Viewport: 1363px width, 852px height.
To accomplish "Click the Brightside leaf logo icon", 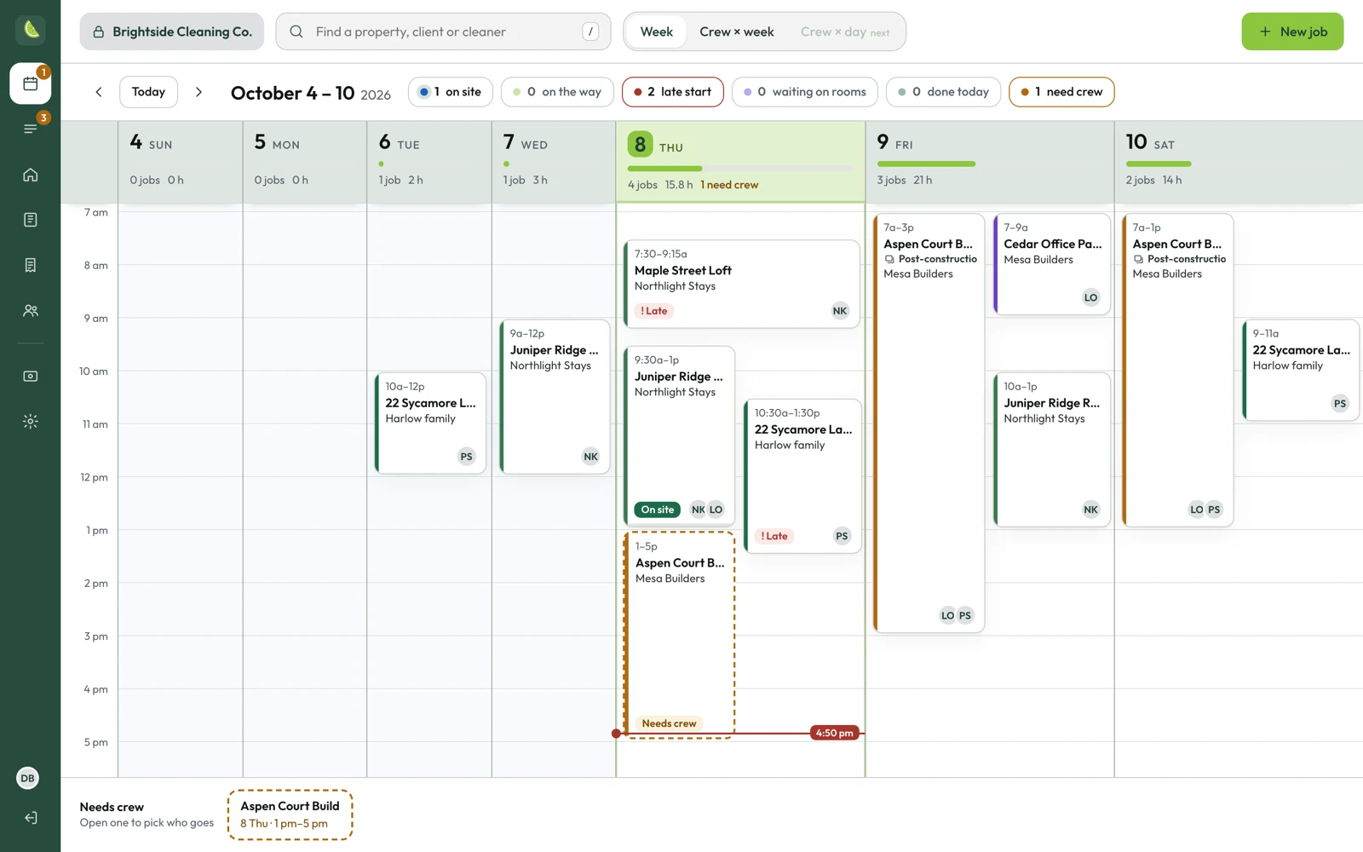I will pos(31,30).
